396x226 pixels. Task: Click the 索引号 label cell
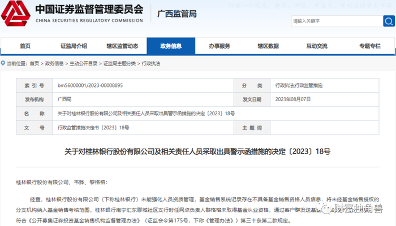pos(35,85)
